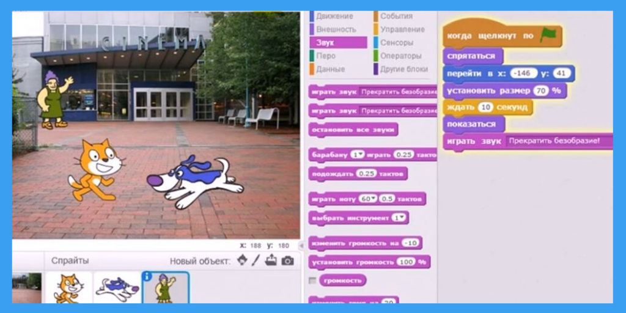Click the остановить все звуки block
This screenshot has height=313, width=626.
pos(353,130)
